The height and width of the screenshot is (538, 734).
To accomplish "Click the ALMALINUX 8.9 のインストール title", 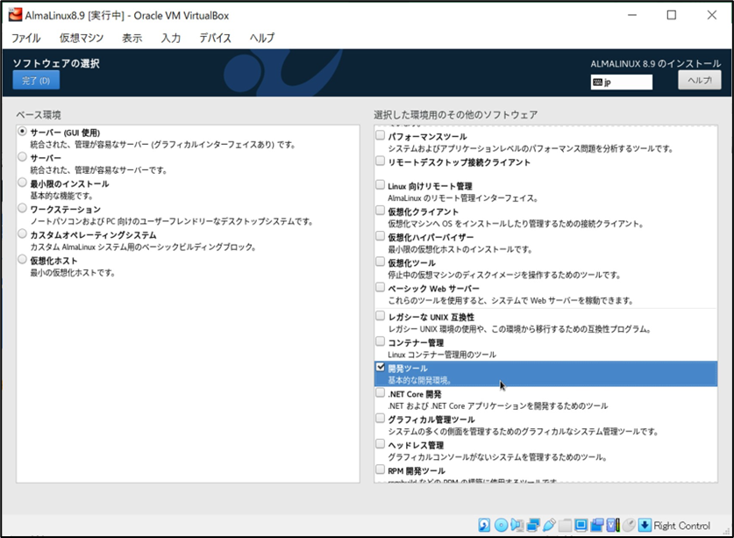I will tap(656, 64).
